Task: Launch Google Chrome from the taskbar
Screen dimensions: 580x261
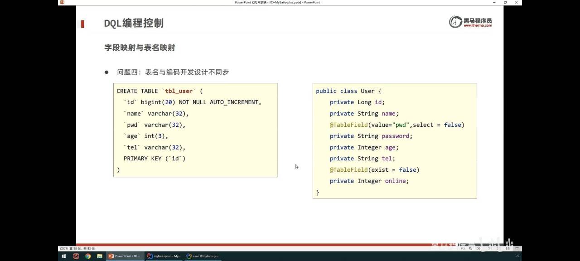Action: 88,256
